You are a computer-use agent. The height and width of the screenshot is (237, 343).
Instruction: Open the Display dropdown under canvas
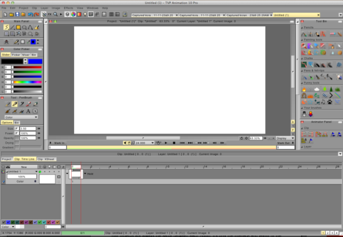285,138
